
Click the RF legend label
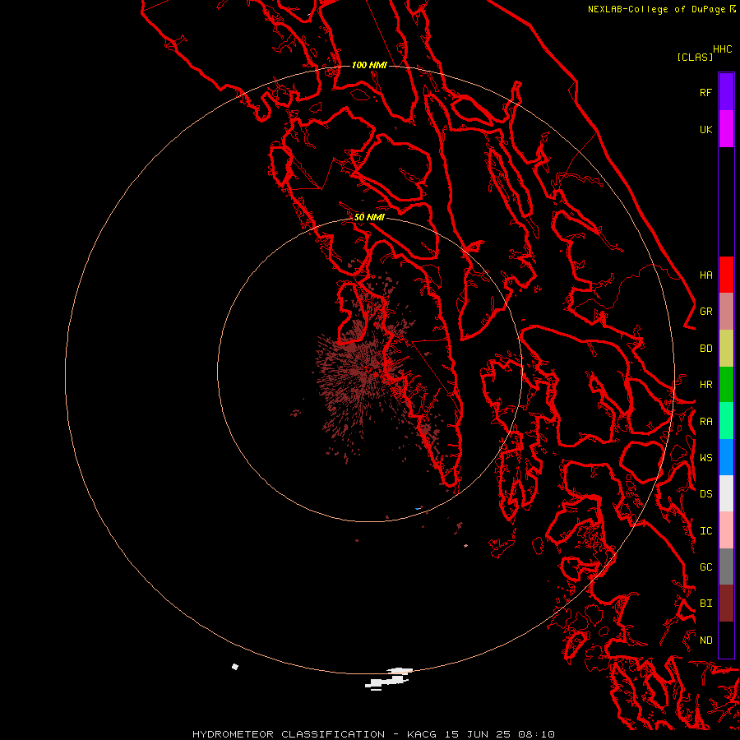click(705, 92)
